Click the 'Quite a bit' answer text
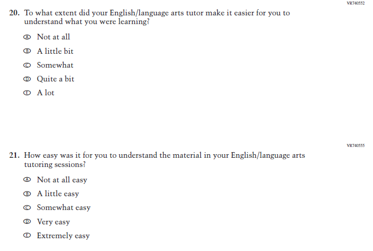 click(55, 79)
